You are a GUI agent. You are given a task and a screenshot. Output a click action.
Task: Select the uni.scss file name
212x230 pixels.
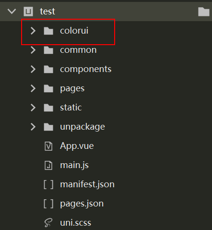click(76, 223)
